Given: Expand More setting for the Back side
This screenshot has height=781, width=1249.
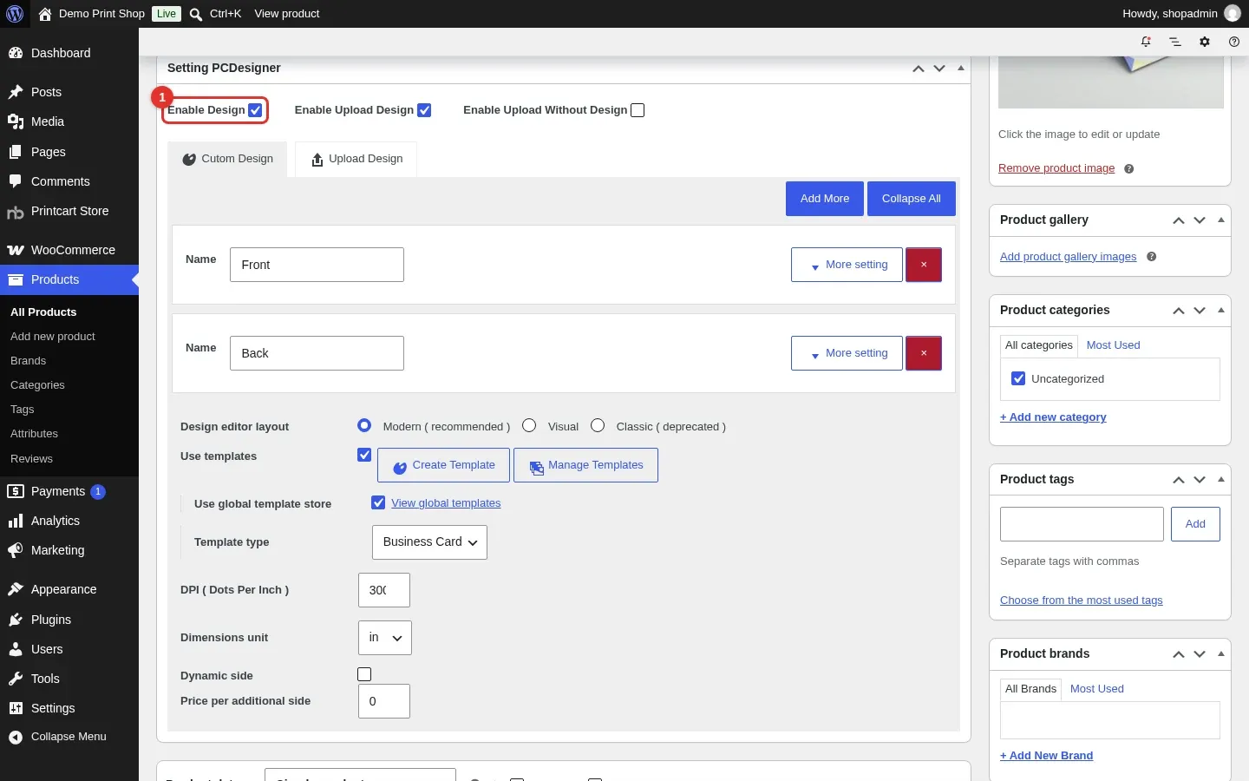Looking at the screenshot, I should pyautogui.click(x=847, y=353).
